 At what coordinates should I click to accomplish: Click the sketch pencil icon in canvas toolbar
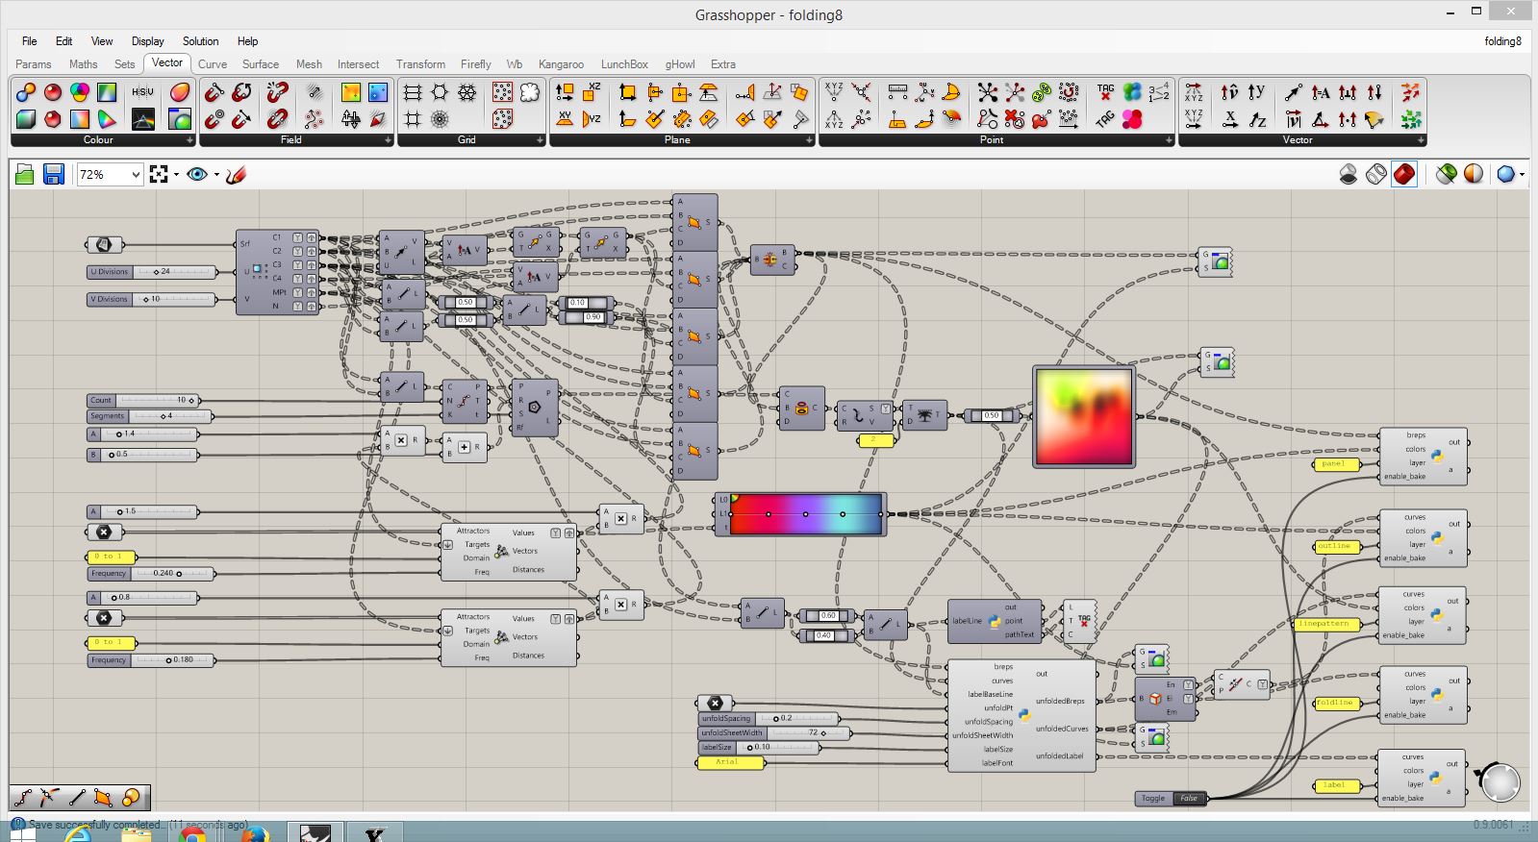237,174
